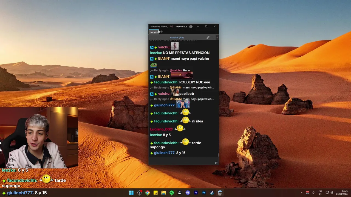Click the microphone tray icon

pyautogui.click(x=313, y=193)
